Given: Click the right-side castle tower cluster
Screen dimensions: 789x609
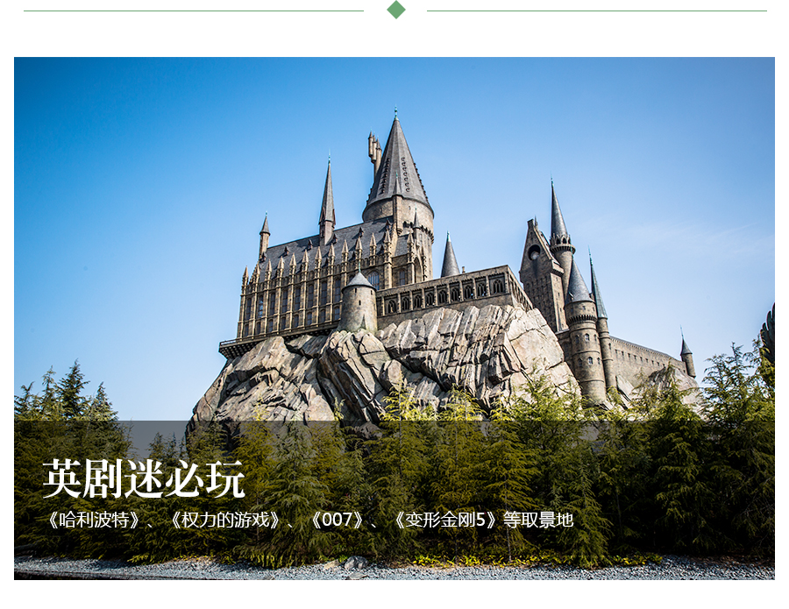Looking at the screenshot, I should 570,298.
